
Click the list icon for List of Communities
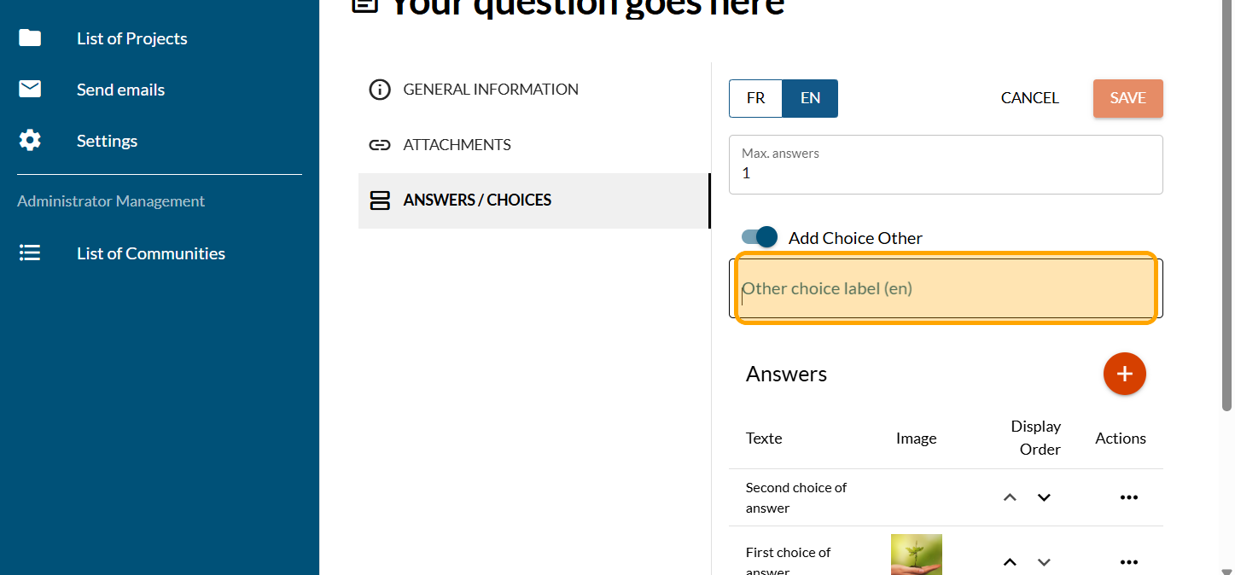point(30,253)
